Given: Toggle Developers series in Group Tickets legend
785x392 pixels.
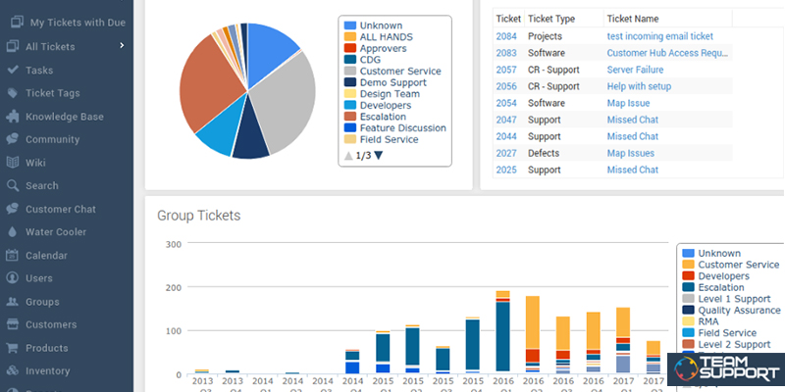Looking at the screenshot, I should click(725, 276).
